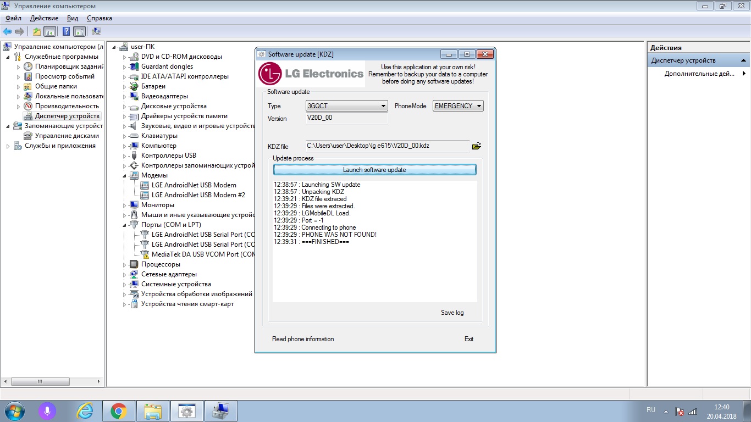Click the up one level folder icon
Image resolution: width=751 pixels, height=422 pixels.
[36, 31]
